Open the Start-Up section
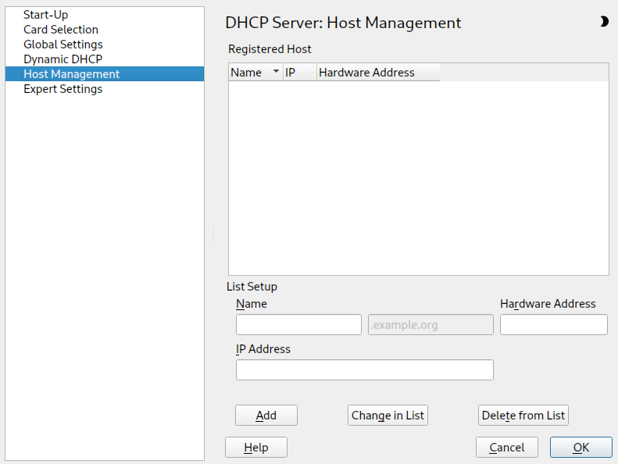This screenshot has height=464, width=618. coord(45,15)
